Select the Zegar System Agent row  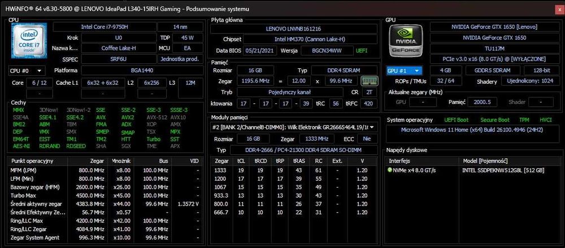(x=105, y=237)
